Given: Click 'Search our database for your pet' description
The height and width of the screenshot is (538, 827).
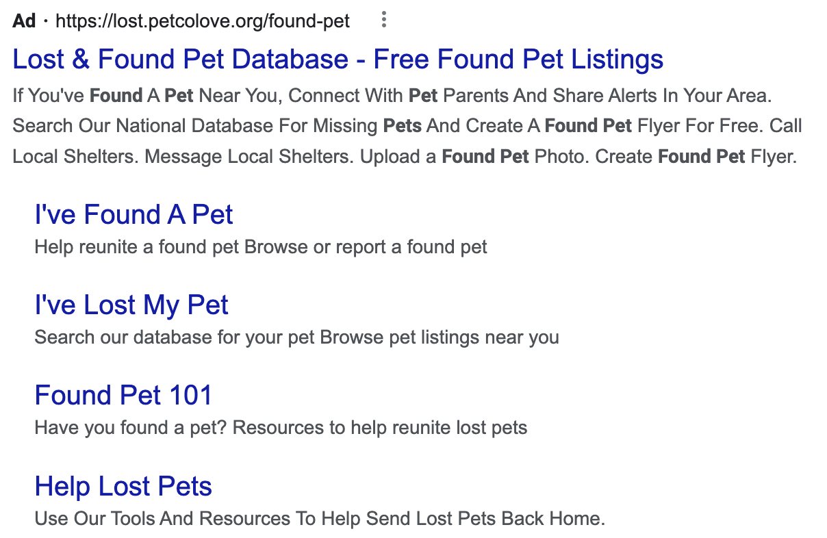Looking at the screenshot, I should (175, 337).
